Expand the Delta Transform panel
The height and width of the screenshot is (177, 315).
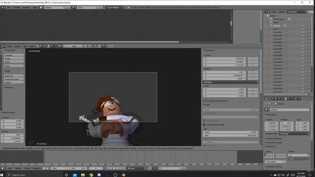click(x=274, y=139)
